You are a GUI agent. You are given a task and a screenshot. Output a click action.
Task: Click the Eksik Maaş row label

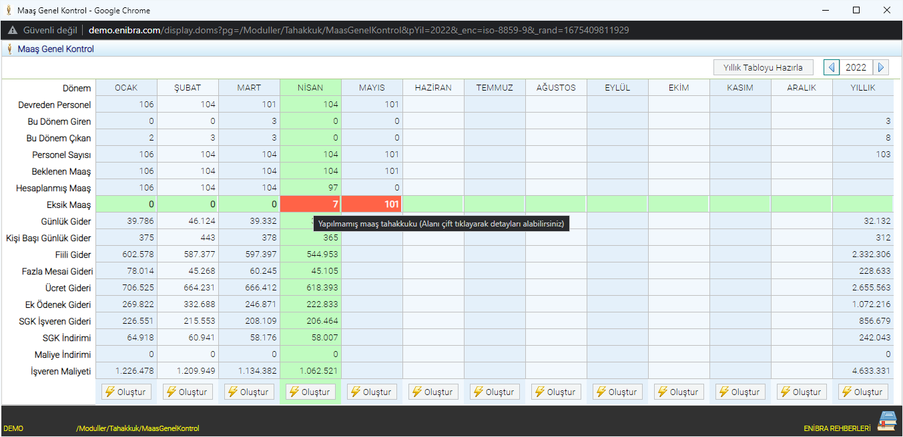tap(72, 205)
